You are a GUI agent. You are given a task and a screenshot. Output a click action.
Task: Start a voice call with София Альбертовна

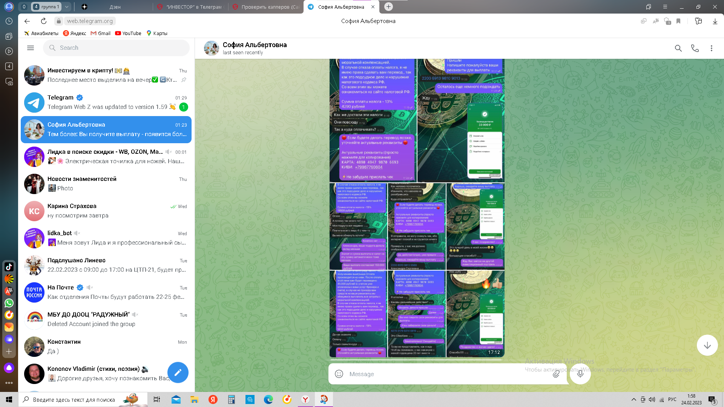(695, 48)
